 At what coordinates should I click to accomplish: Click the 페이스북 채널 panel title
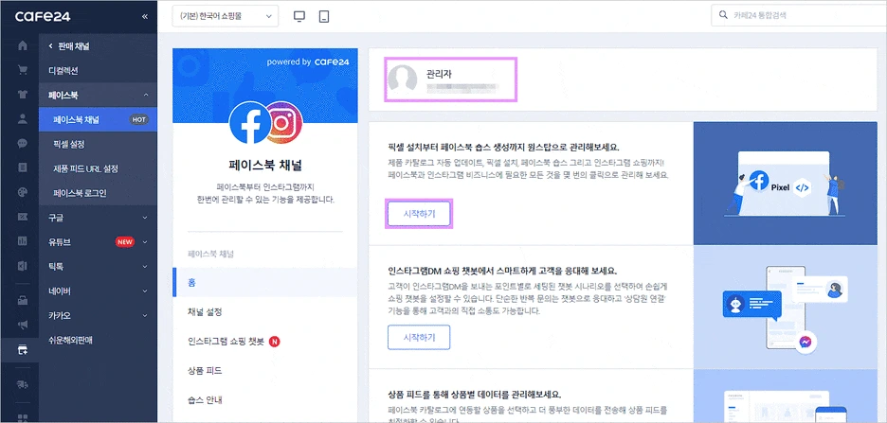tap(264, 166)
